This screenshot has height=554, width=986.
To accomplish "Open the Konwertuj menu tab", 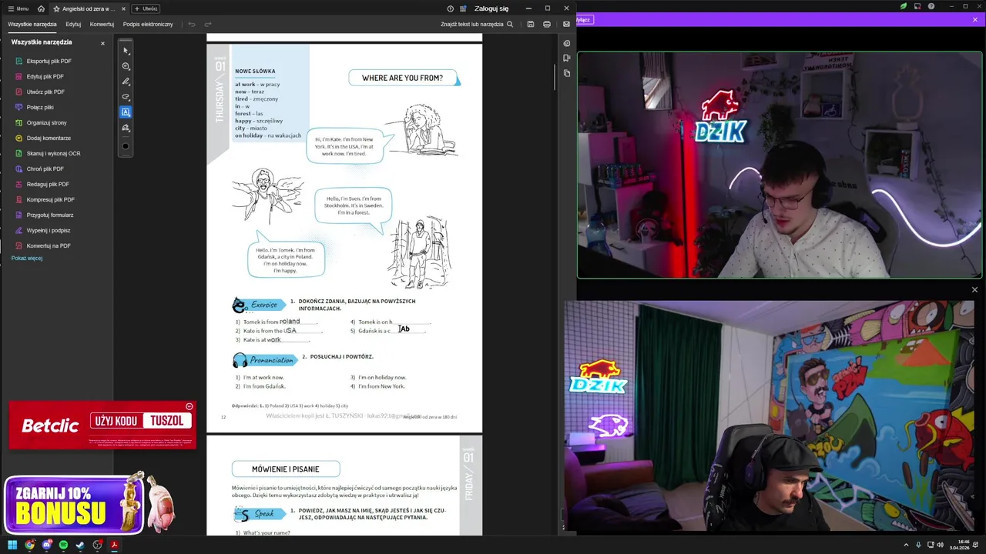I will [x=102, y=24].
